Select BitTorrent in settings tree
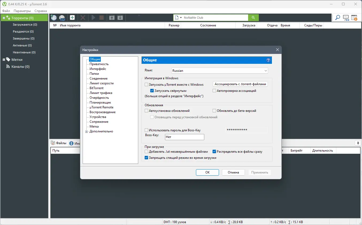 (x=97, y=88)
